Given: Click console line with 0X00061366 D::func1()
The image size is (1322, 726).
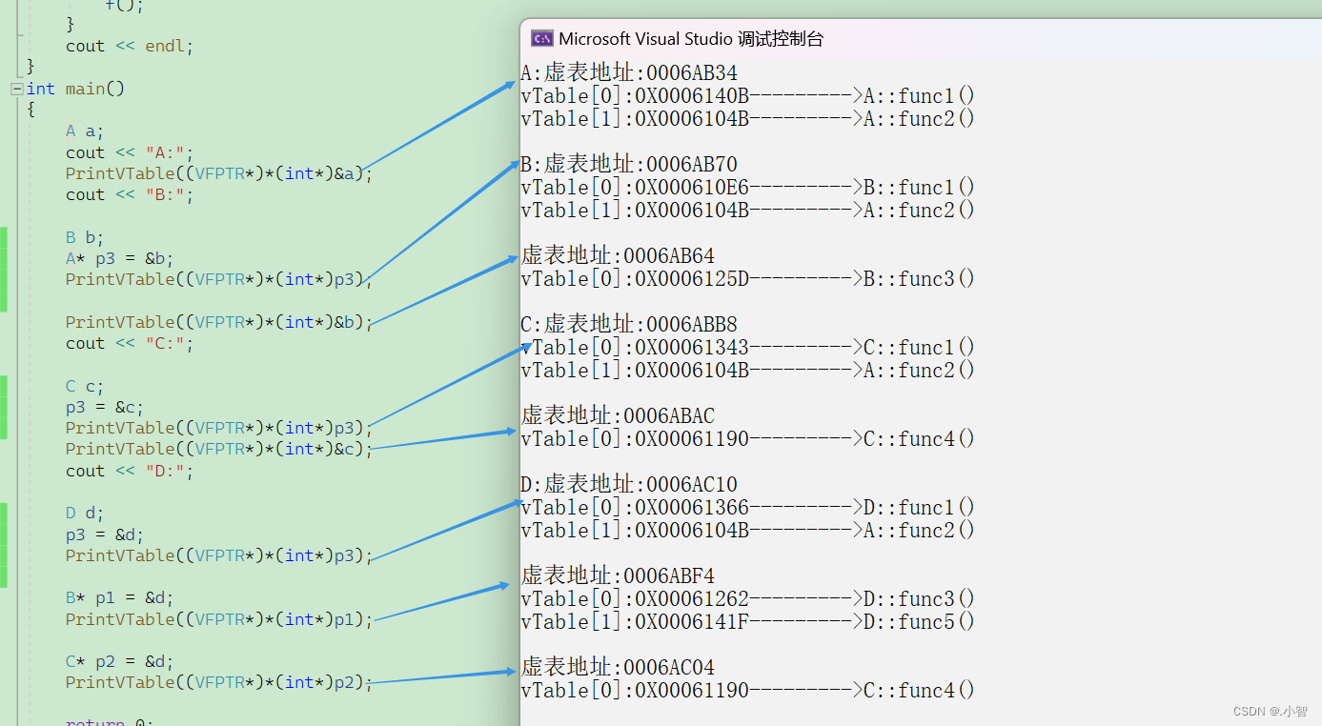Looking at the screenshot, I should (748, 507).
